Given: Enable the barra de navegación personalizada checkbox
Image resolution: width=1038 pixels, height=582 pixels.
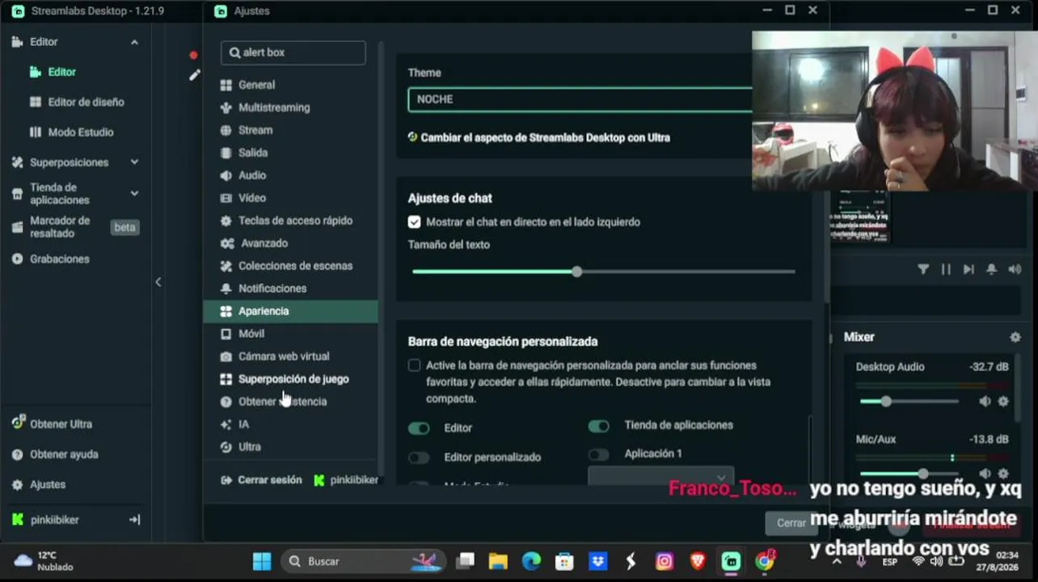Looking at the screenshot, I should 415,365.
